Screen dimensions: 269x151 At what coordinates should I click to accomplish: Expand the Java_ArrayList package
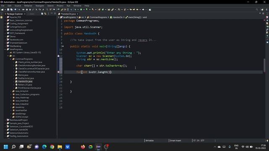pyautogui.click(x=11, y=91)
